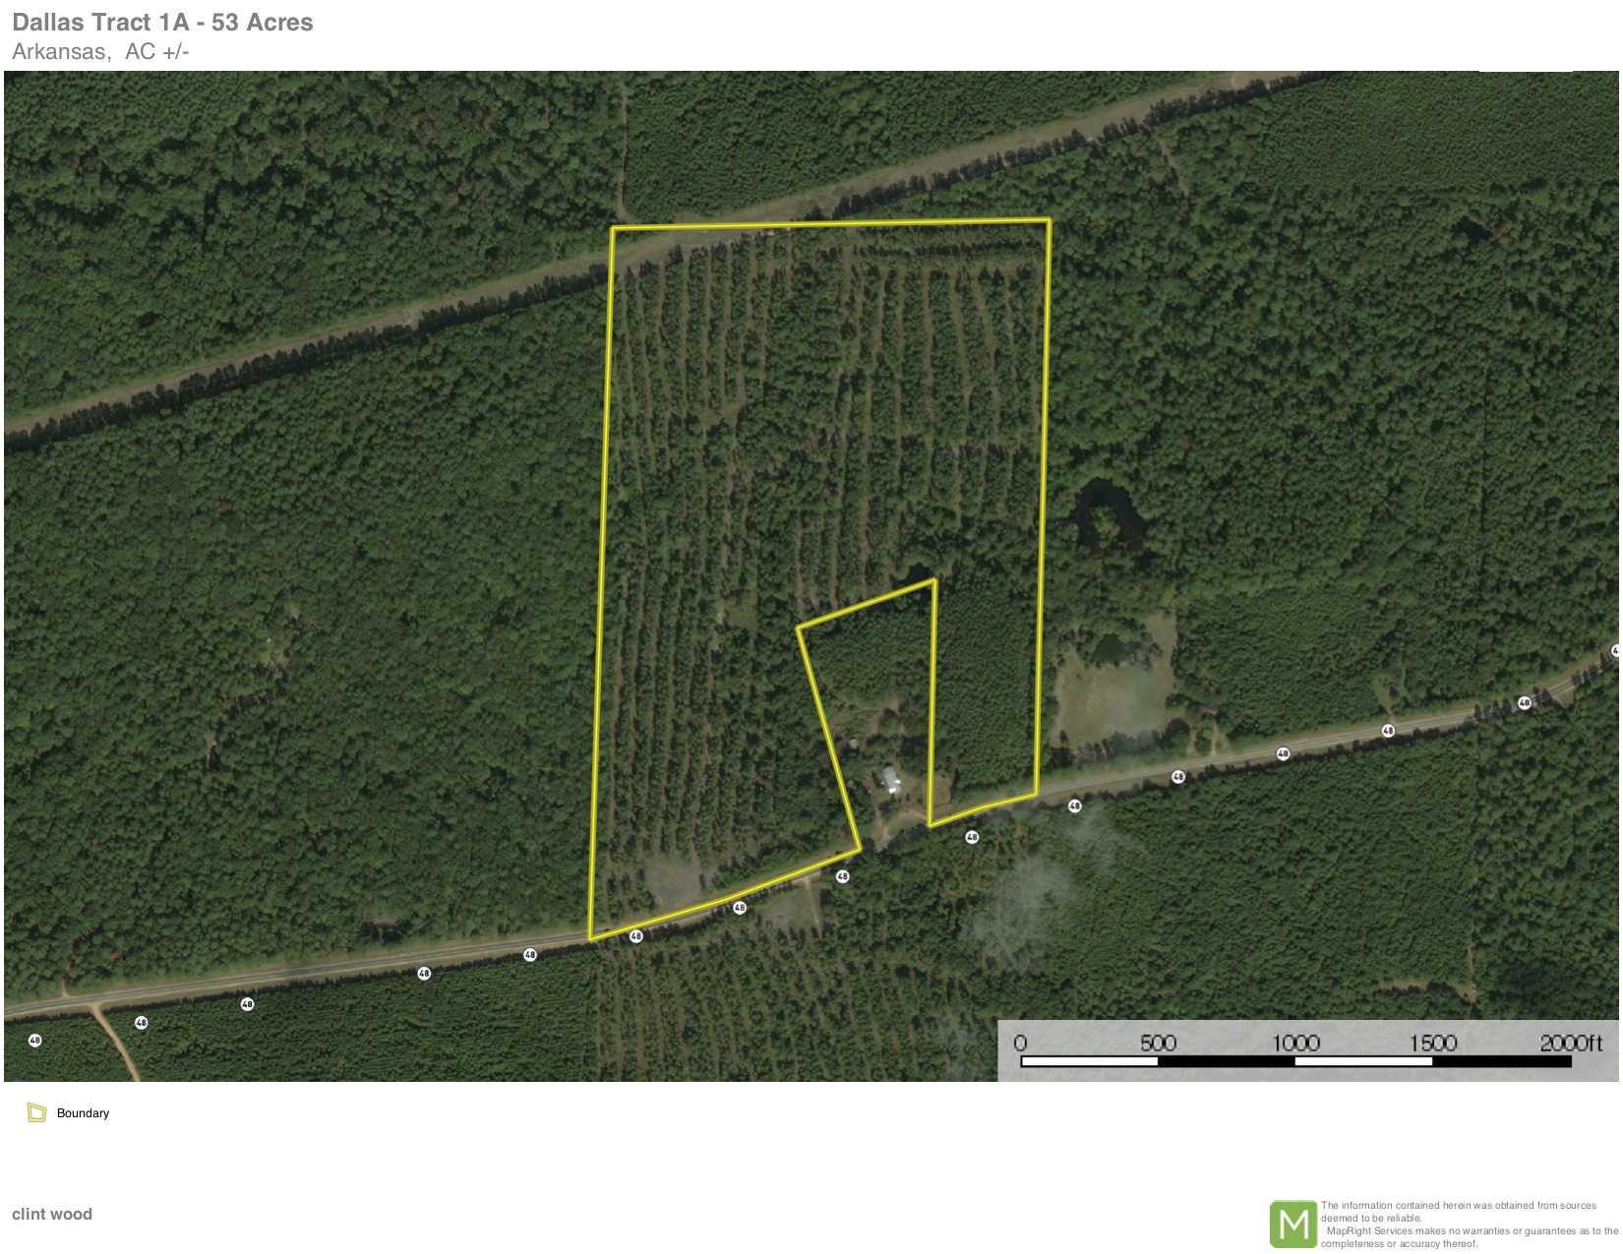
Task: Click the 'clint wood' author name
Action: pyautogui.click(x=52, y=1214)
